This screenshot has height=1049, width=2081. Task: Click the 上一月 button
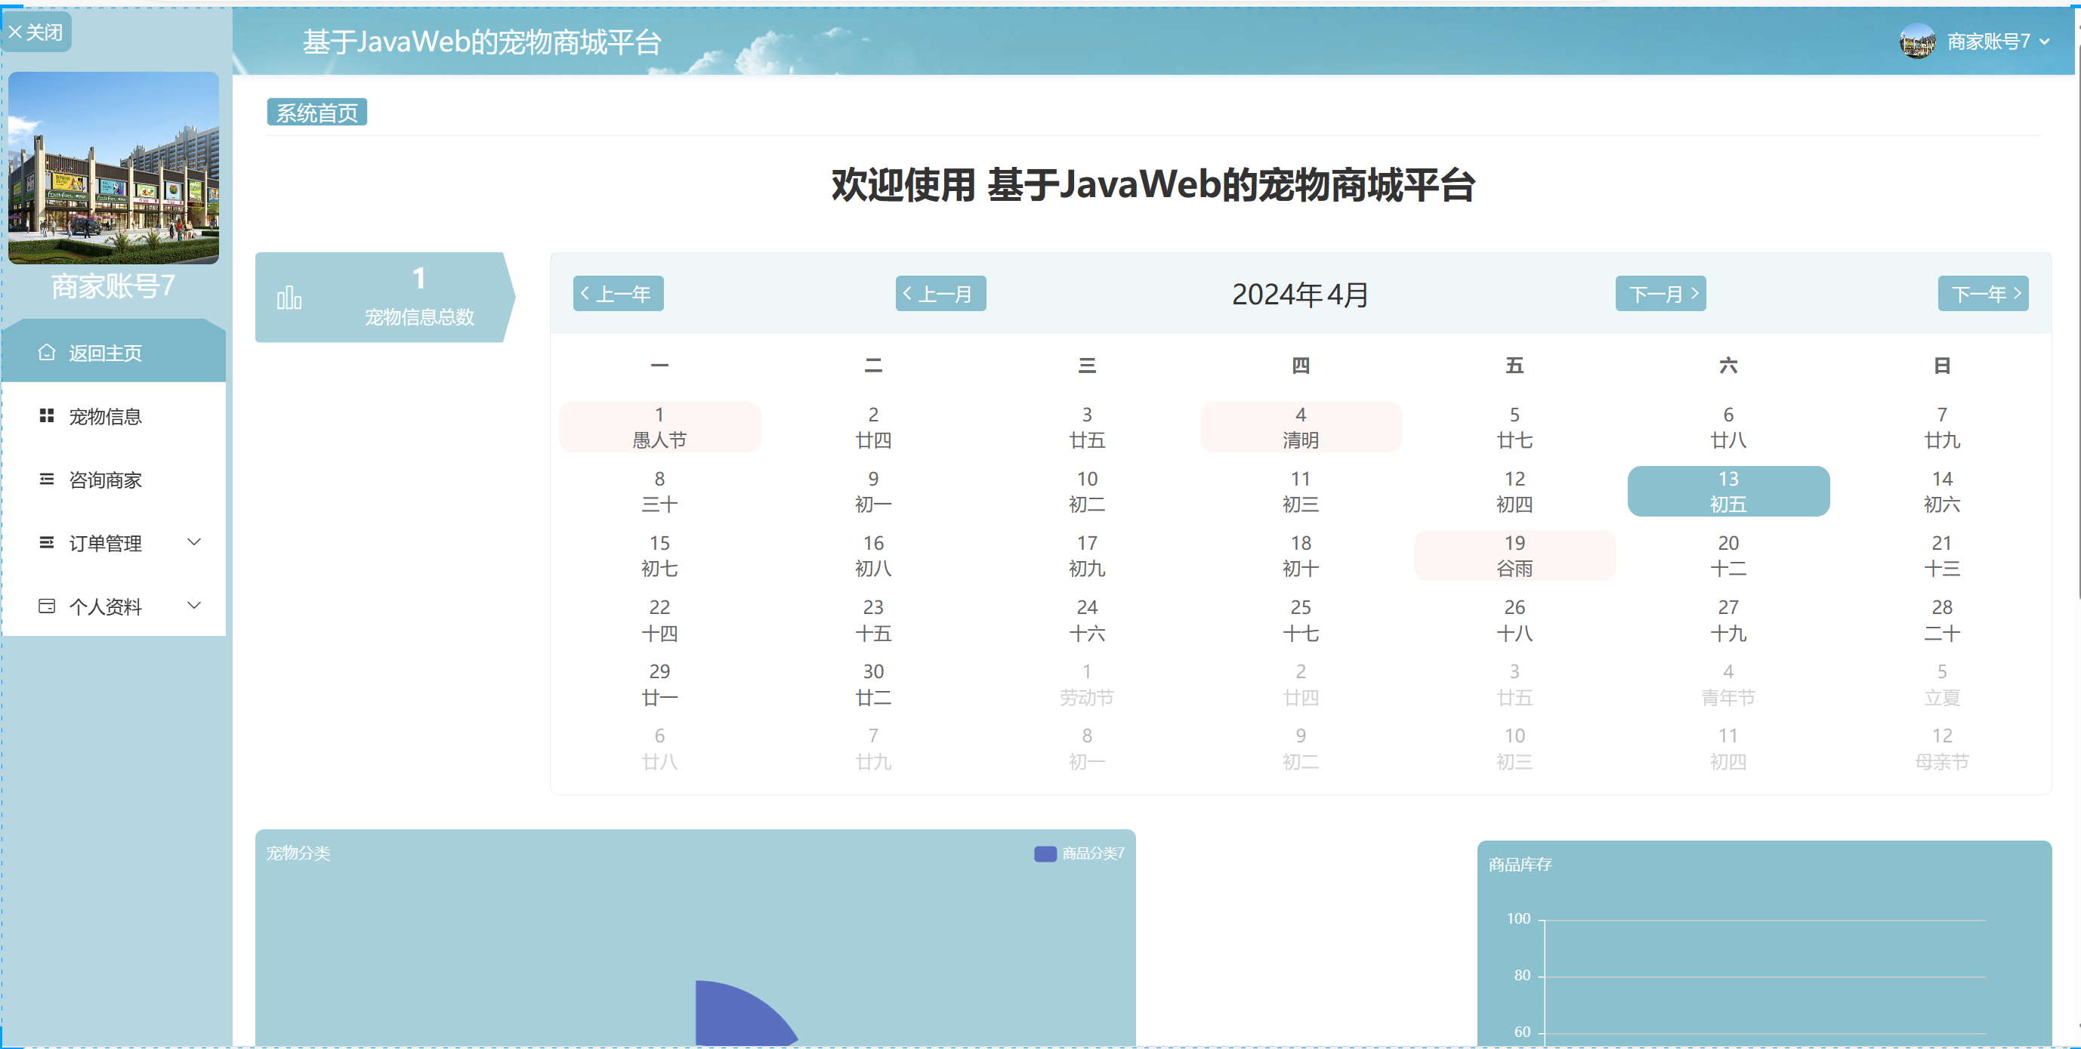click(x=940, y=294)
